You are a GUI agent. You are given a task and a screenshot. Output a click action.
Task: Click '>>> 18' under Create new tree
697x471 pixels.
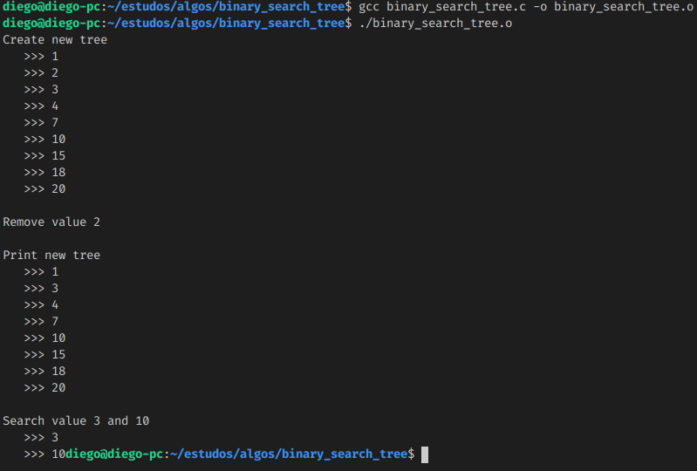[x=44, y=173]
